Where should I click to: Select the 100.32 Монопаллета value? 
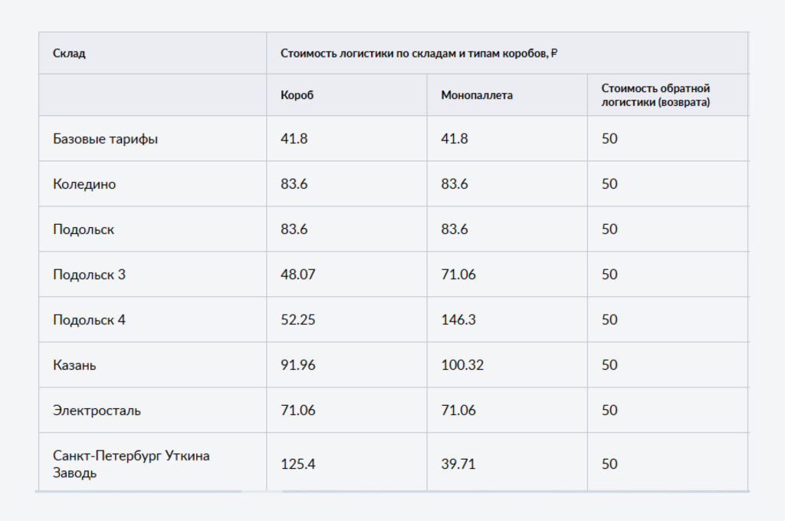[462, 364]
